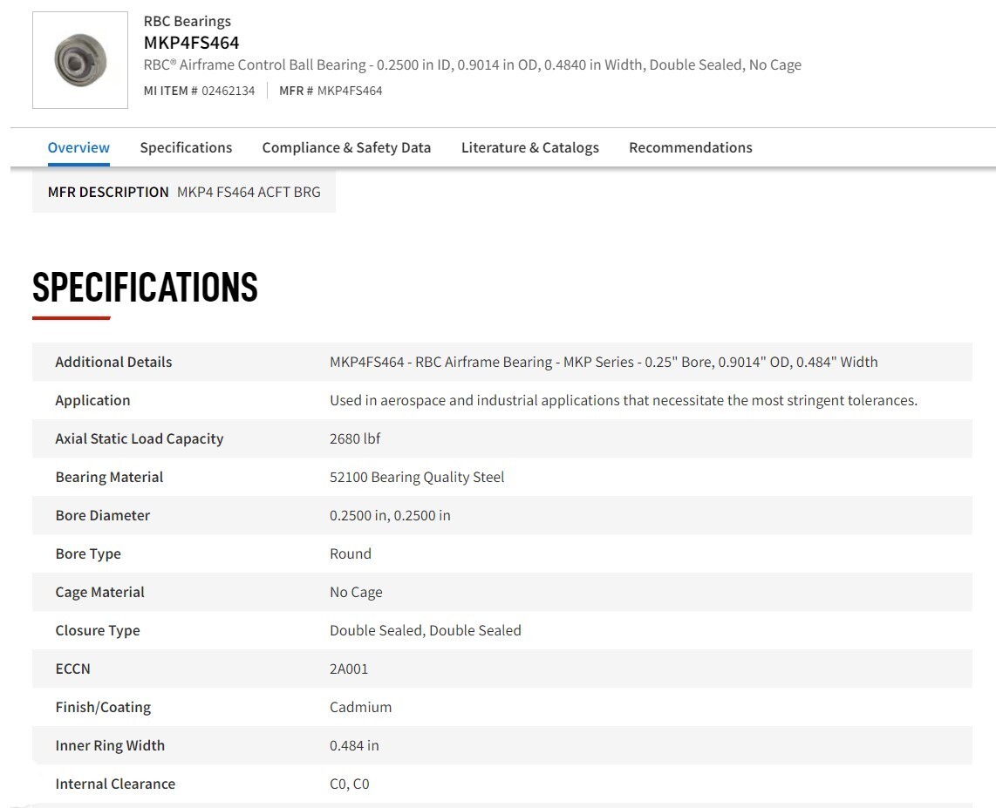Click the aerospace application description text
The image size is (996, 808).
coord(624,400)
